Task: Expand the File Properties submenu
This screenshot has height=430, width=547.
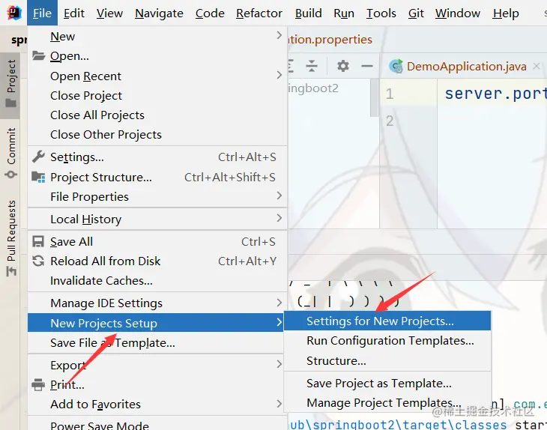Action: (279, 196)
